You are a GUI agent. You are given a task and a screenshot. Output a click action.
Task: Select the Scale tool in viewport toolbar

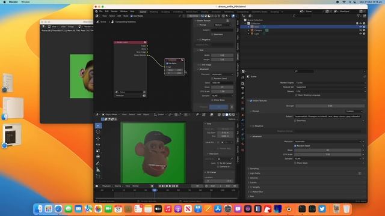click(98, 151)
